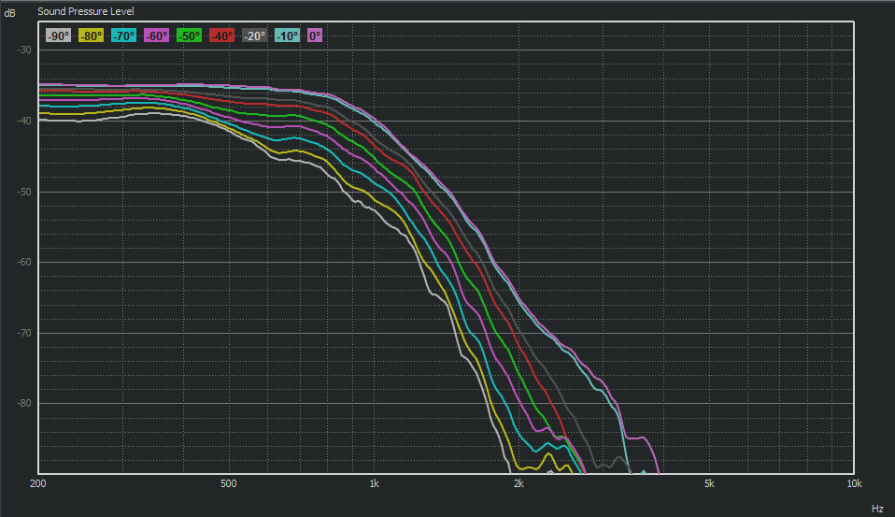The height and width of the screenshot is (517, 895).
Task: Click the -50 dB axis label
Action: coord(24,192)
